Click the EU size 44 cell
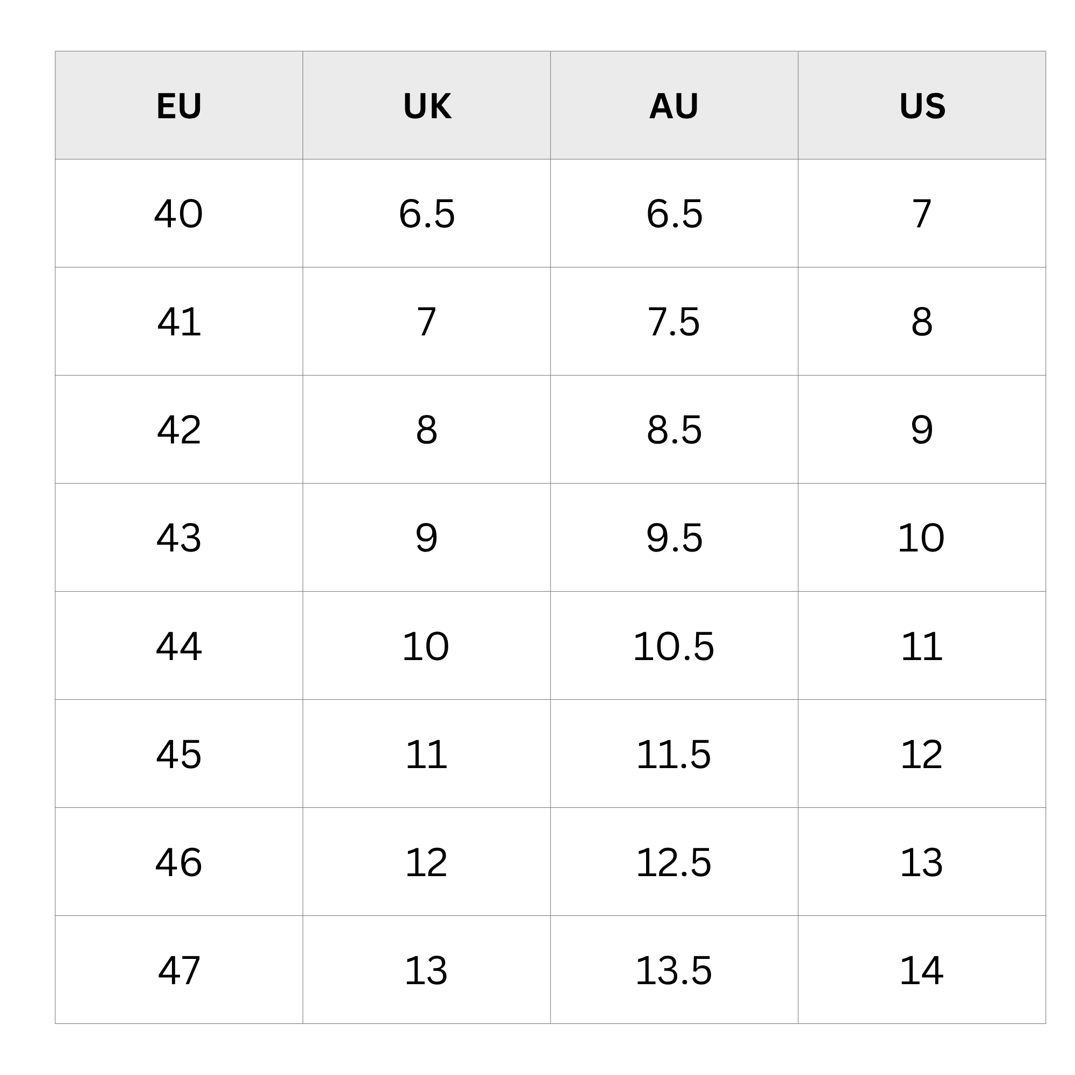The height and width of the screenshot is (1075, 1075). (x=178, y=646)
